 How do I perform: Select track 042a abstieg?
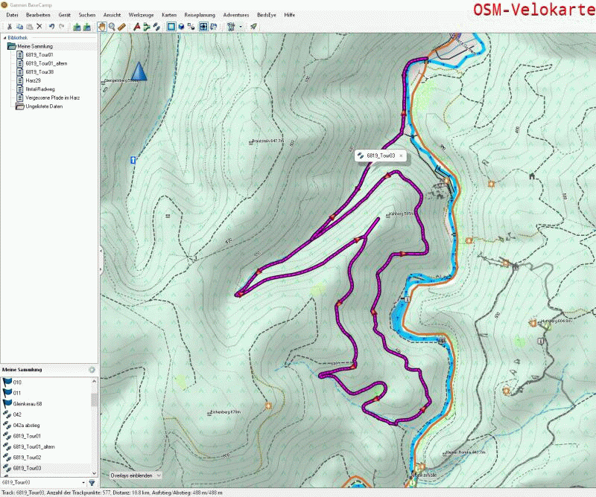[x=26, y=426]
